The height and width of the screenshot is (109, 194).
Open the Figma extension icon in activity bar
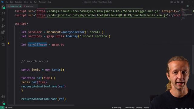[3, 38]
